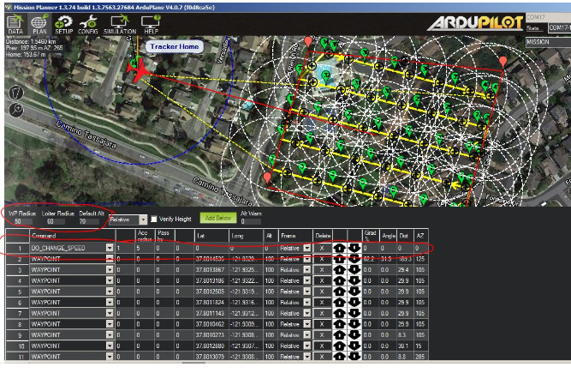Click the Long column header
Screen dimensions: 571x379
[x=246, y=236]
